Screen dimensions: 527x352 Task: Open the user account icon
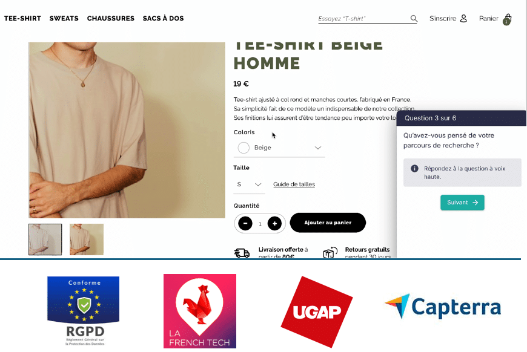click(463, 19)
